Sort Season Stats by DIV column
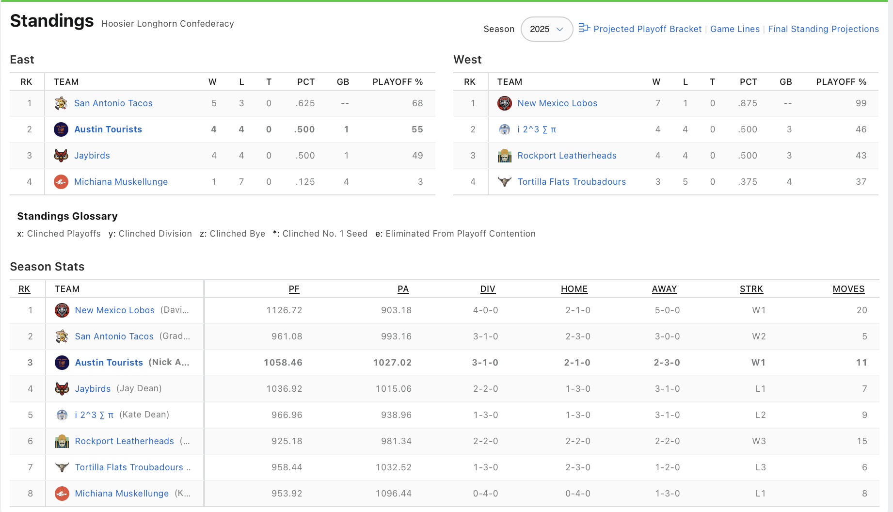 (488, 289)
